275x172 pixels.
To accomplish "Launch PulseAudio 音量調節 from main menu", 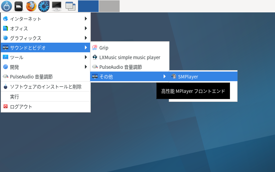I will coord(46,76).
